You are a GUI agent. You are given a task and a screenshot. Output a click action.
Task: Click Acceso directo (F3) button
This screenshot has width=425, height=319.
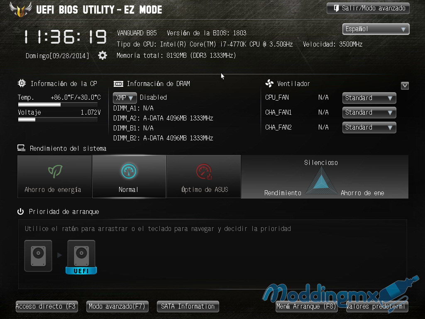47,307
